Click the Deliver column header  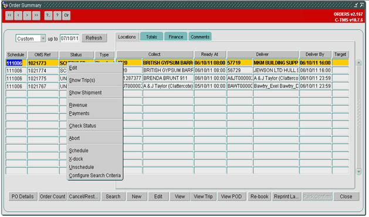(263, 55)
